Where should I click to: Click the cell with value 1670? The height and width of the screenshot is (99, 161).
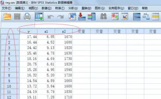tap(64, 37)
